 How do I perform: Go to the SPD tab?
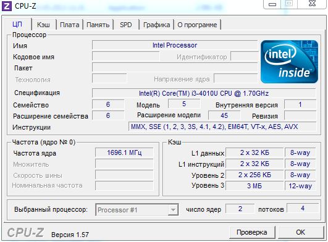(x=126, y=25)
